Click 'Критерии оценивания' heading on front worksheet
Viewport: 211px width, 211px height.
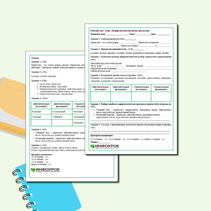pos(102,135)
